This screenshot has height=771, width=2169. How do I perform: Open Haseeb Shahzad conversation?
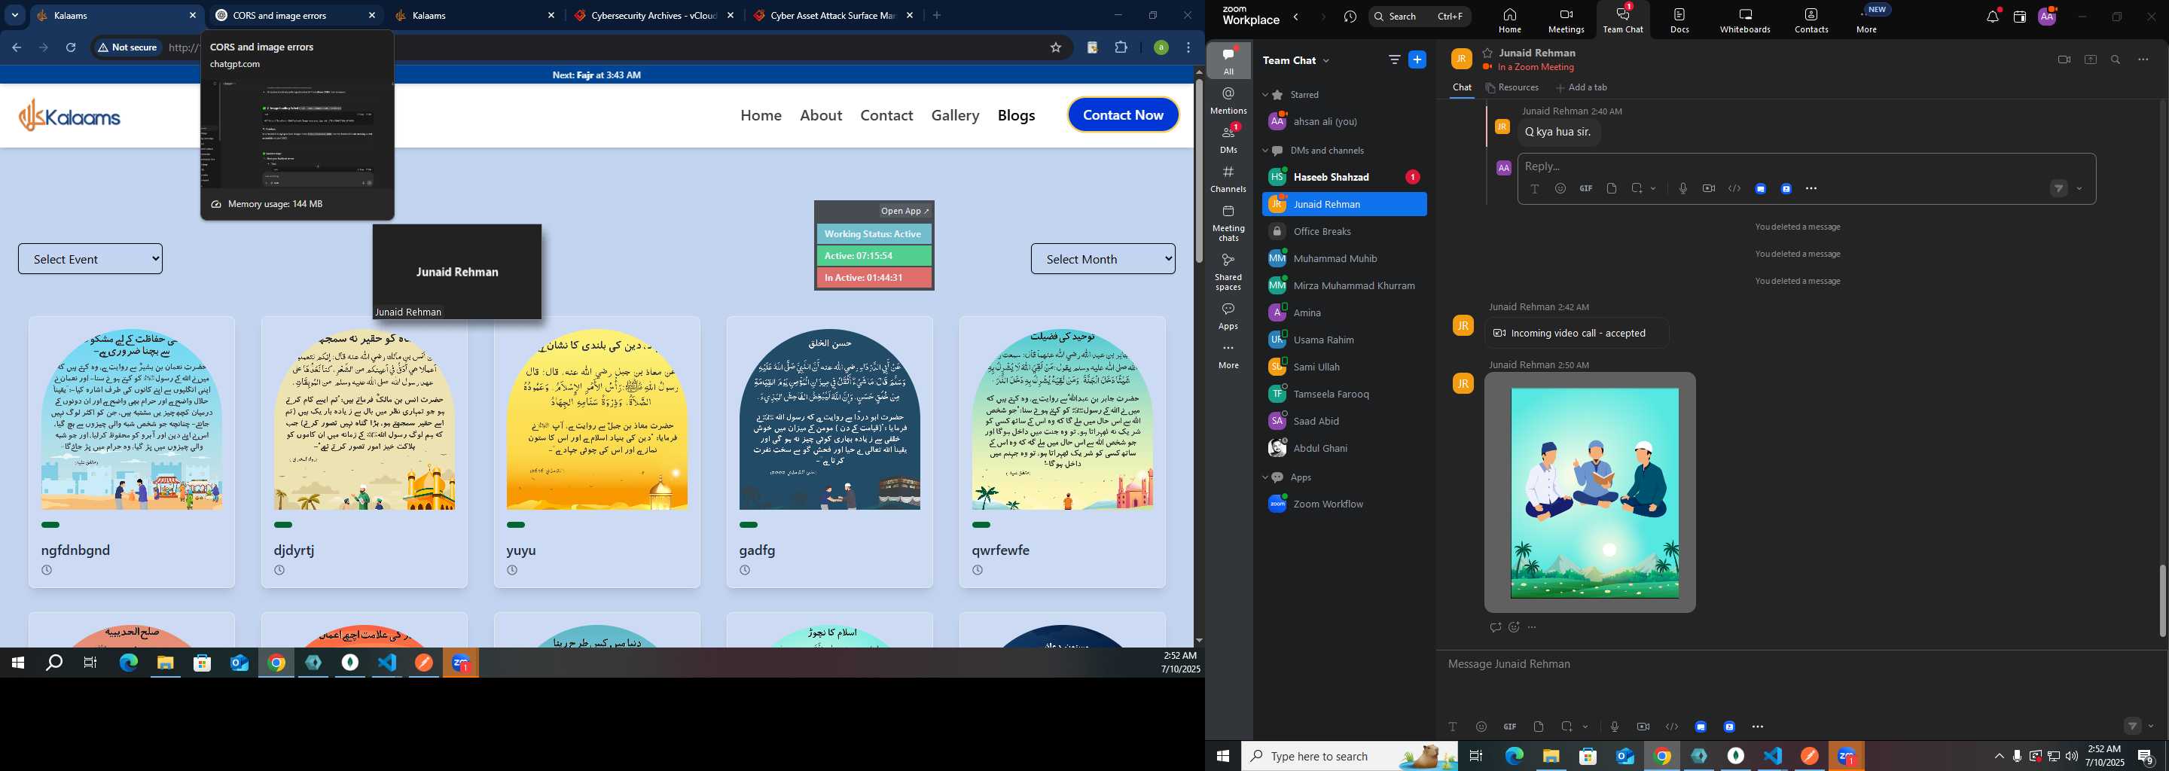tap(1344, 177)
